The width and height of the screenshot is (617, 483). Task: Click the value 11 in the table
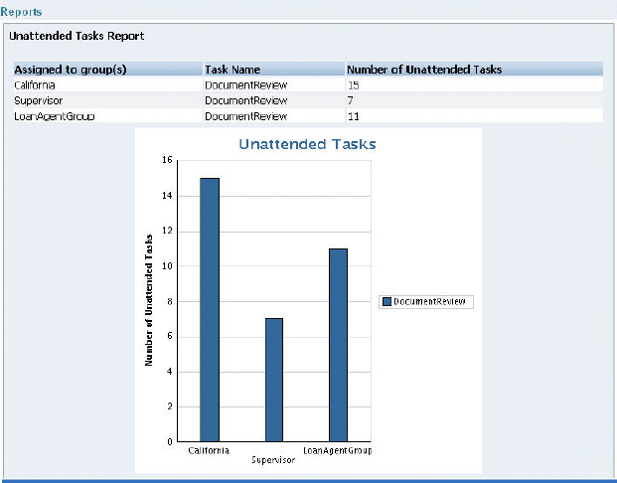pyautogui.click(x=353, y=116)
